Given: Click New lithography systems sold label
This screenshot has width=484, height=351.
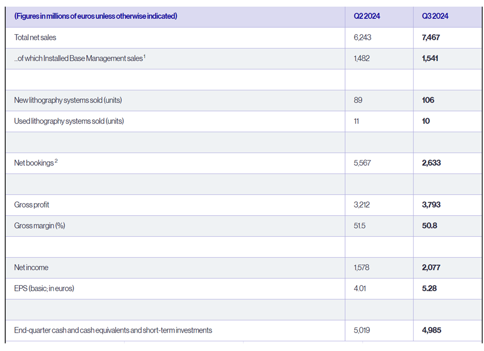Looking at the screenshot, I should [68, 100].
